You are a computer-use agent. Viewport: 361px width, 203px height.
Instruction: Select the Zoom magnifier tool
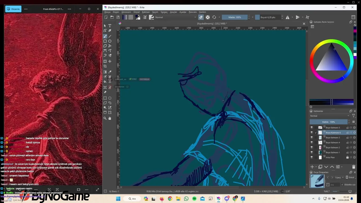[105, 118]
